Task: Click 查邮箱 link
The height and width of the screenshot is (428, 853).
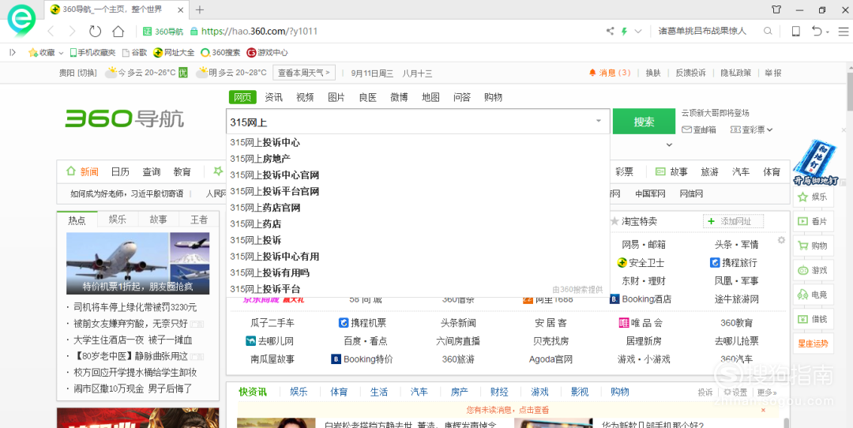Action: (699, 130)
